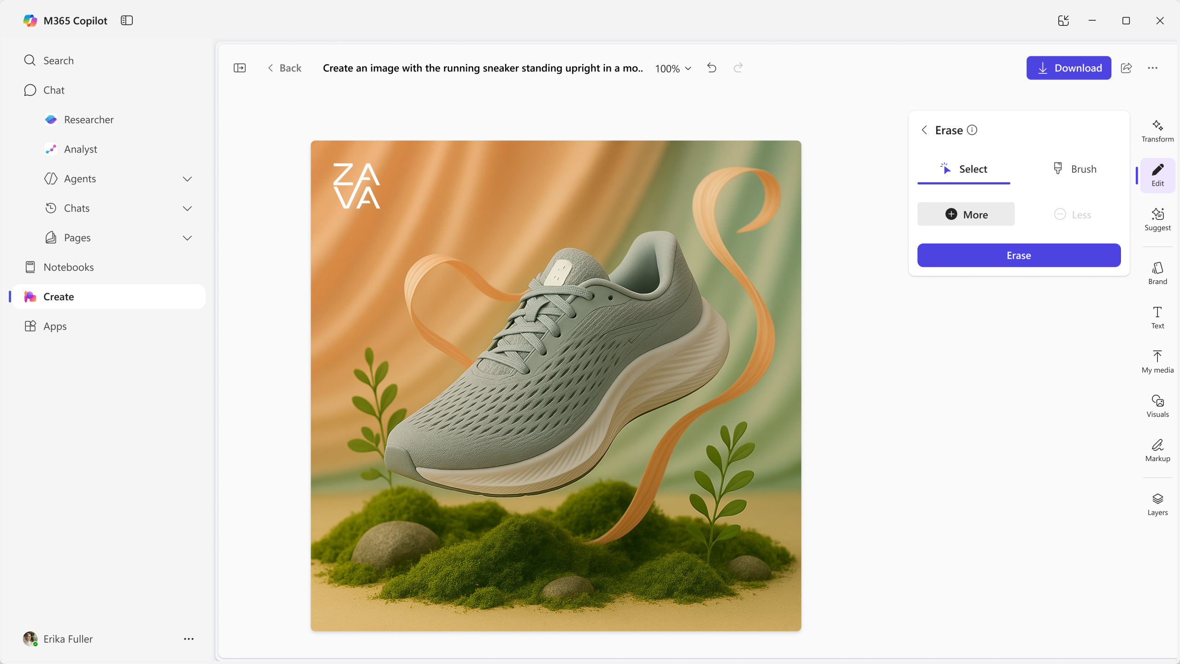Screen dimensions: 1180x664
Task: Select the Text tool
Action: coord(1157,318)
